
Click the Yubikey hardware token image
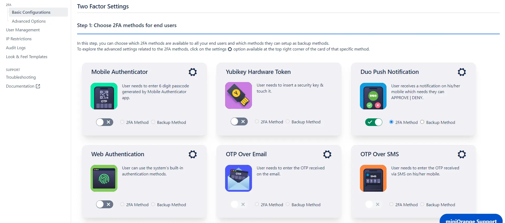pyautogui.click(x=239, y=95)
